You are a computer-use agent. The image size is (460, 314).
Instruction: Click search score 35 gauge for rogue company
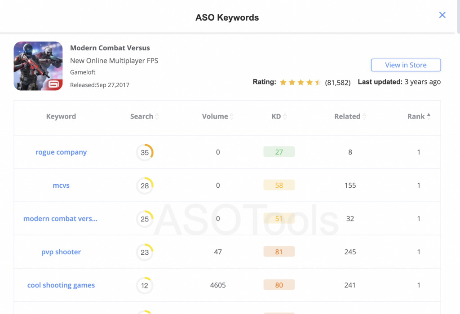145,152
